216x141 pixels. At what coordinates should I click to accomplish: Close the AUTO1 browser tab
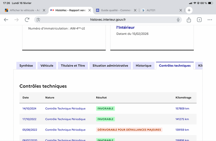tap(181, 10)
